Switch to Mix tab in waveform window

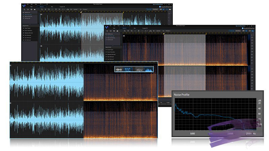(x=52, y=7)
